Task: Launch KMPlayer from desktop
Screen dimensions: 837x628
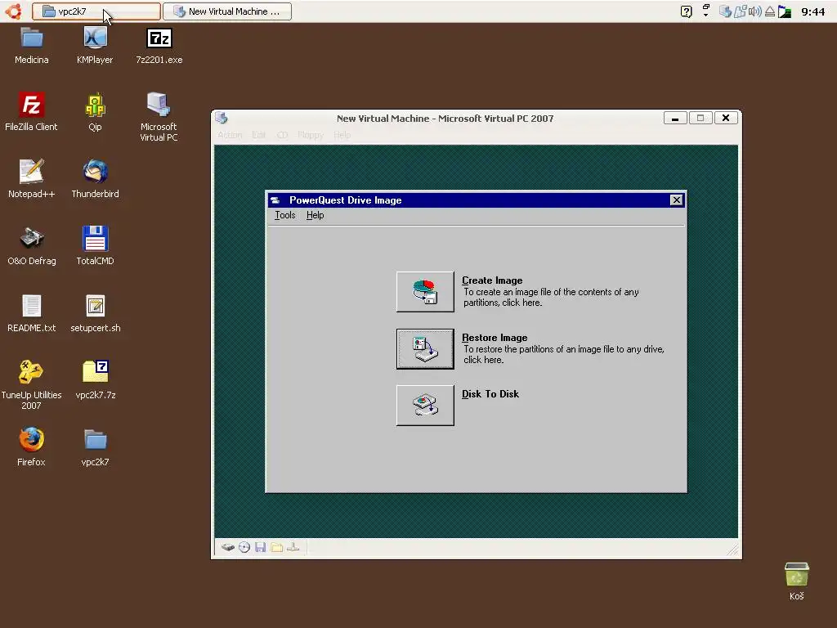Action: 95,46
